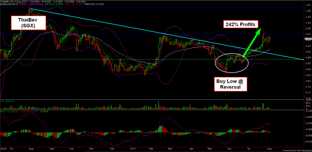Click the Jun label on the time axis
312x152 pixels.
[229, 149]
